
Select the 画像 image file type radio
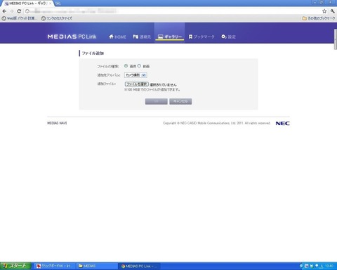[x=126, y=66]
